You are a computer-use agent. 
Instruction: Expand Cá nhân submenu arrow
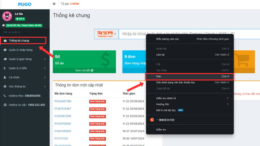pos(45,78)
